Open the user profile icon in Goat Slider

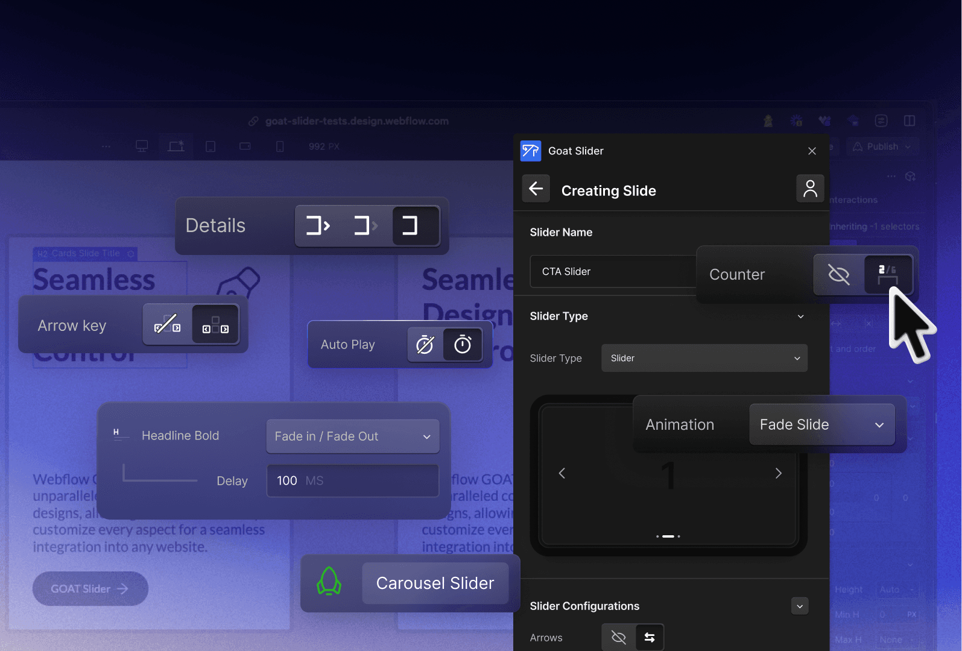810,189
